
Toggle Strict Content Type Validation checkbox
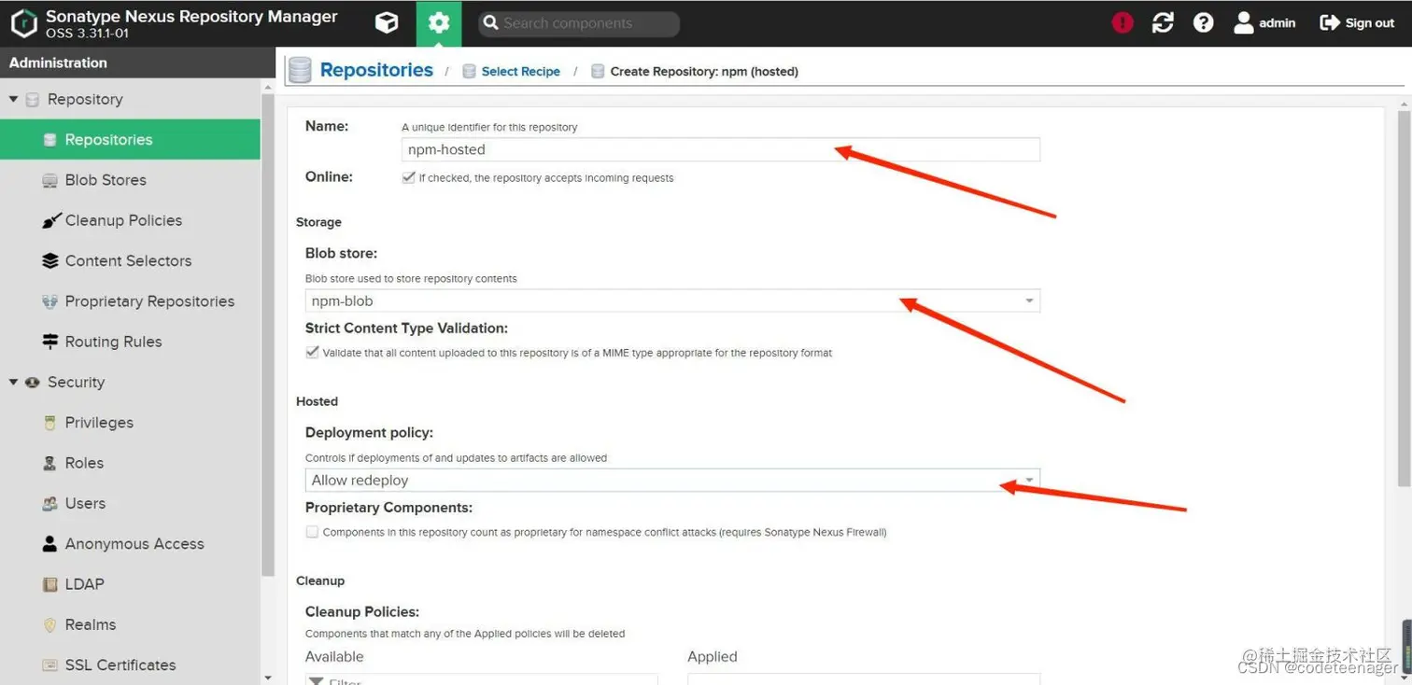tap(312, 353)
